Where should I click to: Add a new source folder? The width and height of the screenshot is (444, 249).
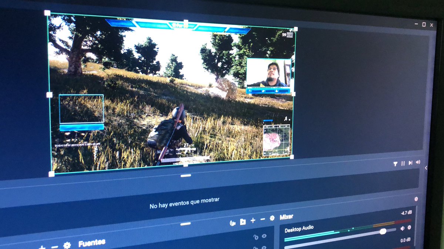pos(243,222)
